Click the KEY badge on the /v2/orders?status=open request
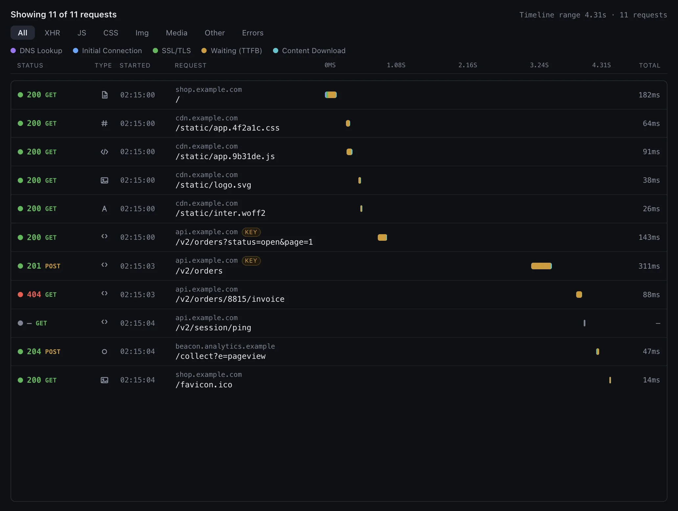 point(251,232)
